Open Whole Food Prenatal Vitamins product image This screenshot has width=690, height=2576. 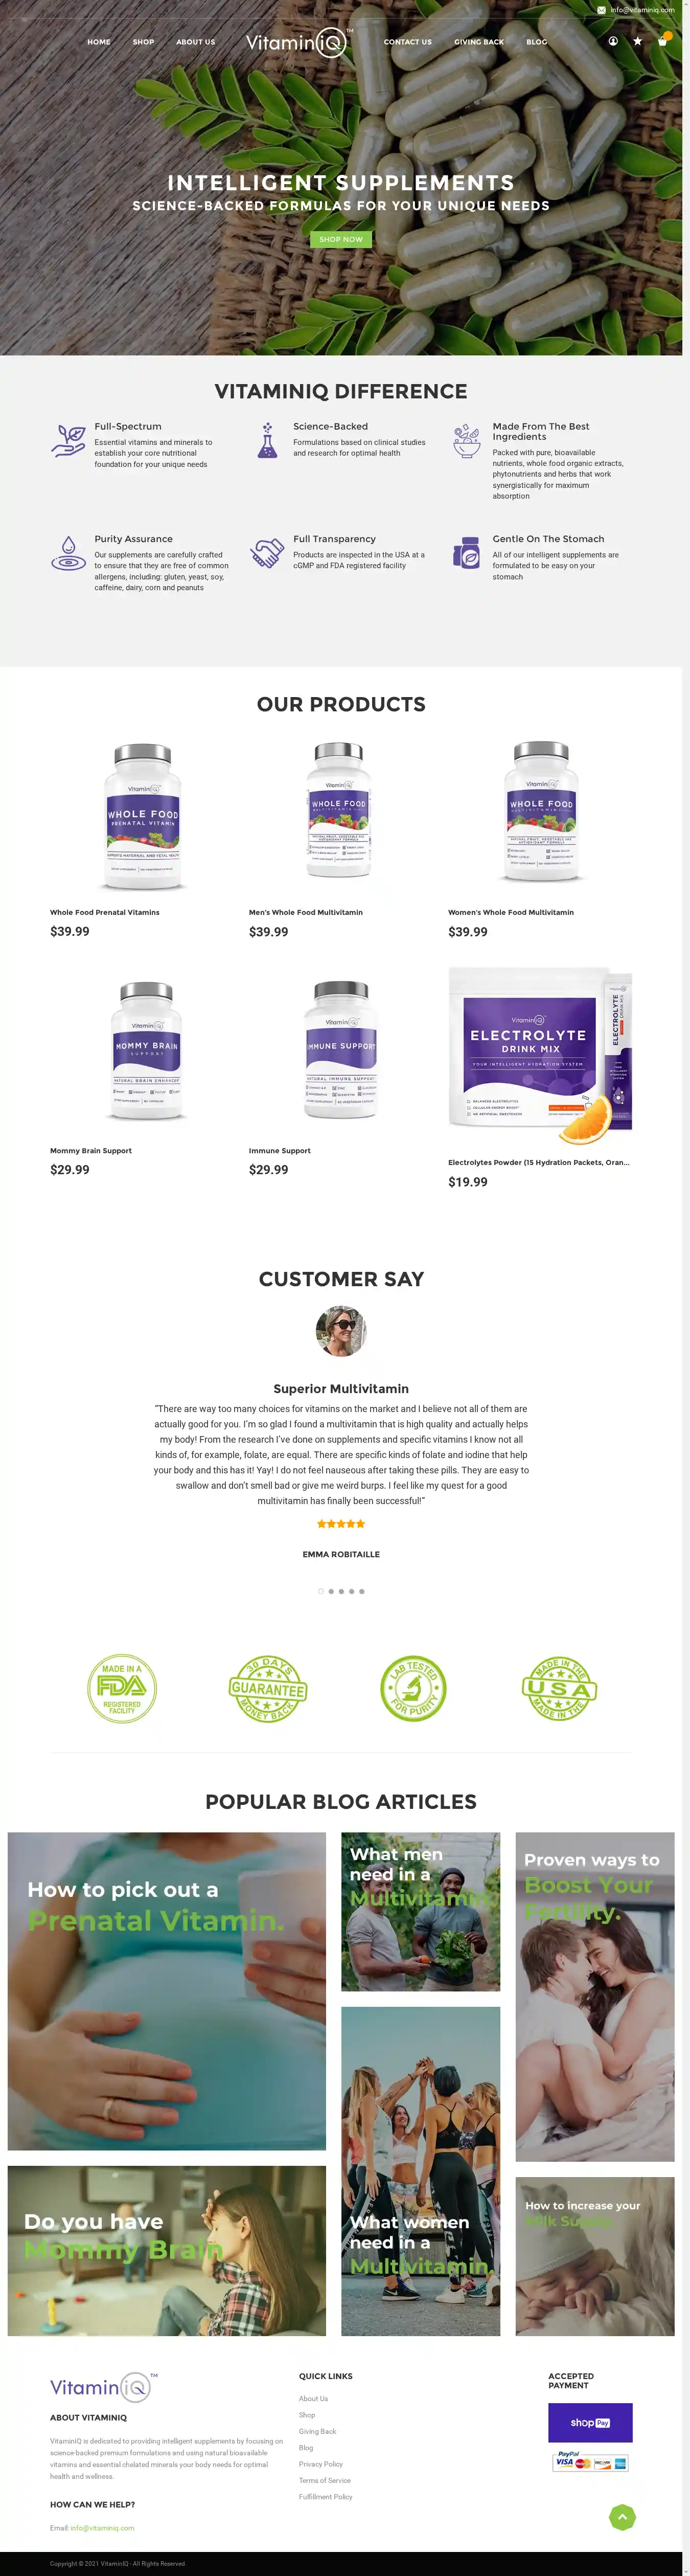[x=143, y=816]
